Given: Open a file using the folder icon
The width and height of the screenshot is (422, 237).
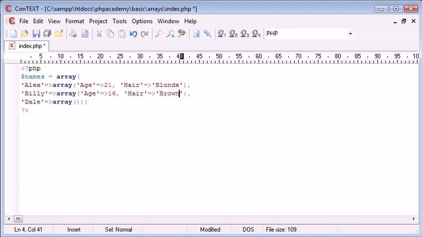Looking at the screenshot, I should coord(25,34).
